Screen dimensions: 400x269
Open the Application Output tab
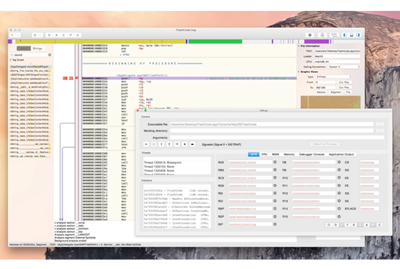pyautogui.click(x=341, y=154)
